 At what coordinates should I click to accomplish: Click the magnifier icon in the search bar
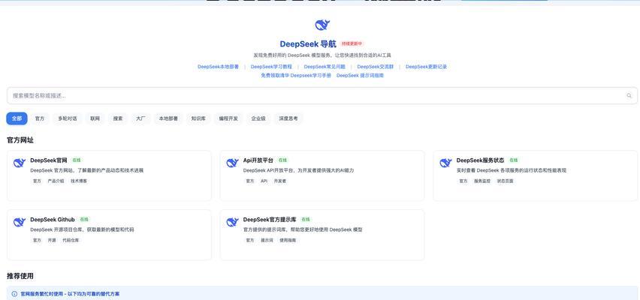[629, 96]
